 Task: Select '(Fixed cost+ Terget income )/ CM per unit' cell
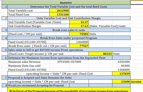[48, 54]
